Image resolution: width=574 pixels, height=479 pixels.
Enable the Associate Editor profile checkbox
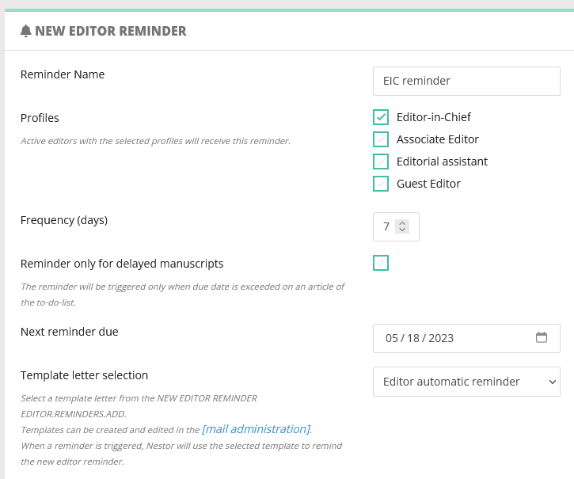pos(381,139)
